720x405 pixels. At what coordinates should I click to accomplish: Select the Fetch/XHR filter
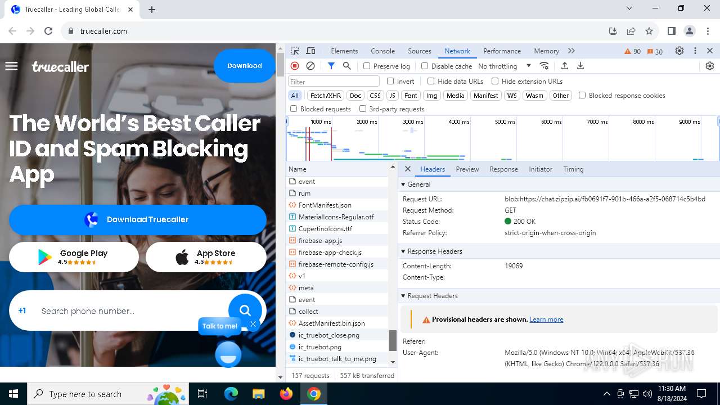click(x=326, y=96)
